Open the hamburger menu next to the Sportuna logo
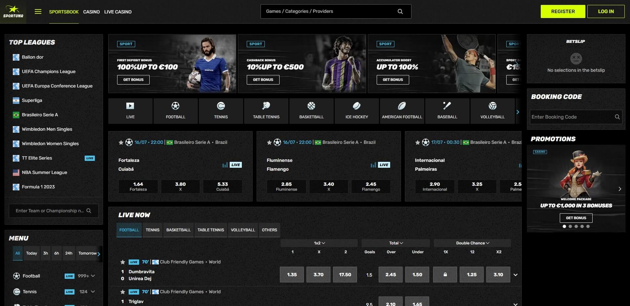The width and height of the screenshot is (630, 306). click(x=38, y=11)
